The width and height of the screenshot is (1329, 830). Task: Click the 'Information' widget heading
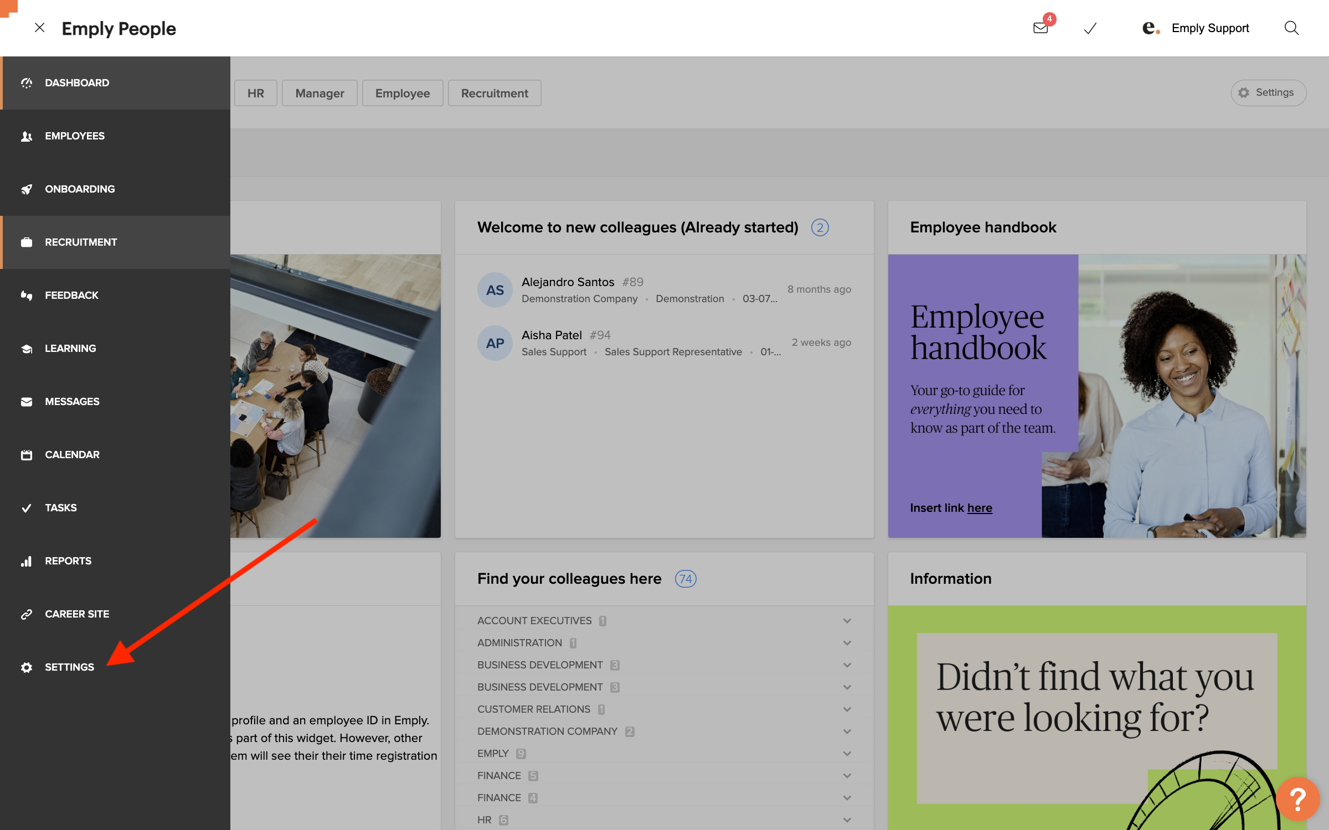[x=951, y=579]
